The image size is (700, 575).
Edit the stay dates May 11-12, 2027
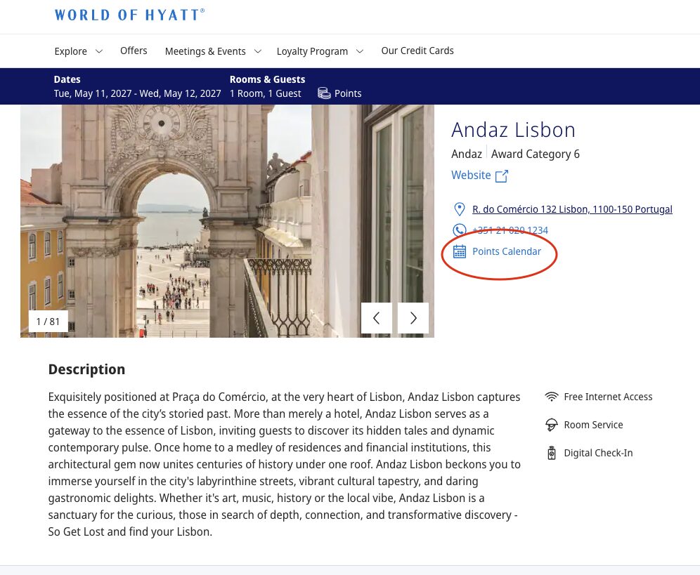(138, 93)
